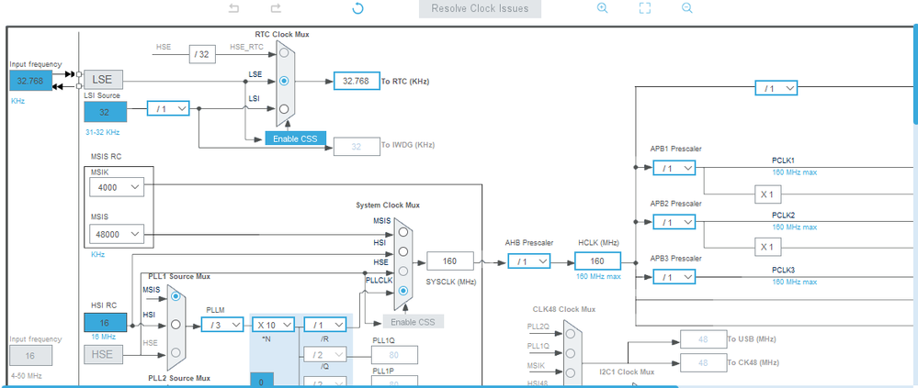
Task: Open the APB1 Prescaler dropdown
Action: 674,168
